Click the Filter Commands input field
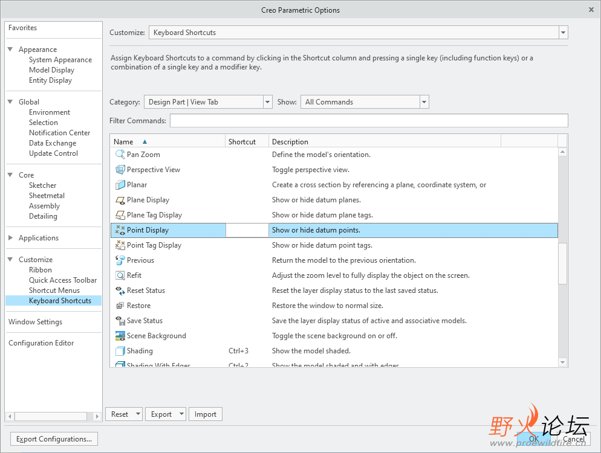Image resolution: width=601 pixels, height=453 pixels. click(369, 121)
